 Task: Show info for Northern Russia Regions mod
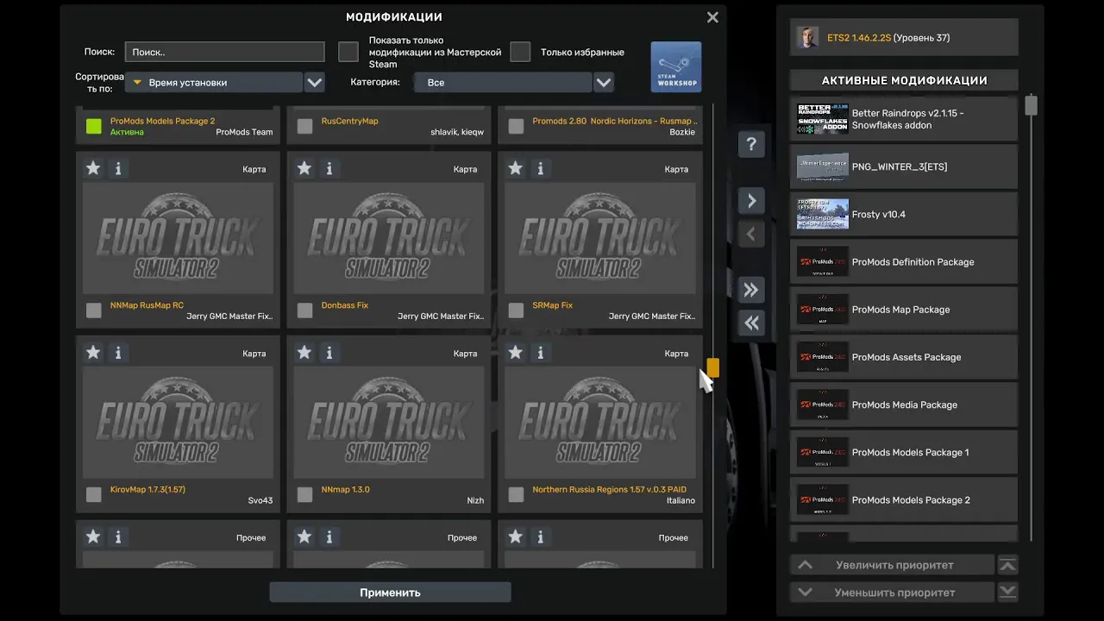541,352
